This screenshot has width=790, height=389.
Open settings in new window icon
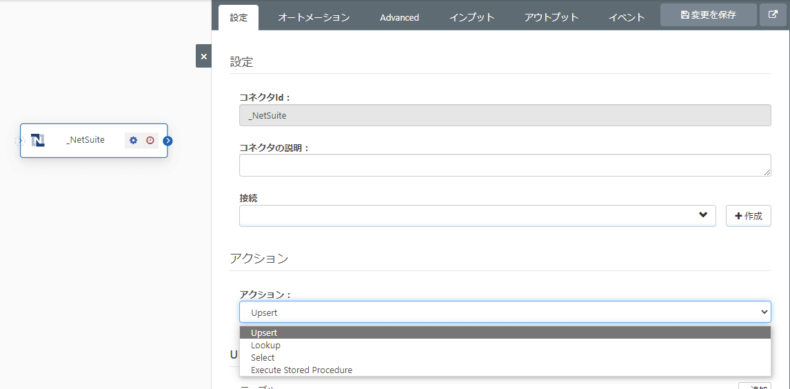[773, 15]
